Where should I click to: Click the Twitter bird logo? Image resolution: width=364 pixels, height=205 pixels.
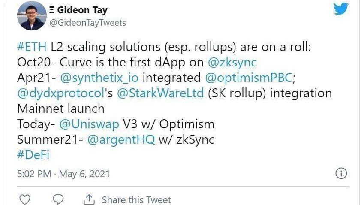[340, 9]
